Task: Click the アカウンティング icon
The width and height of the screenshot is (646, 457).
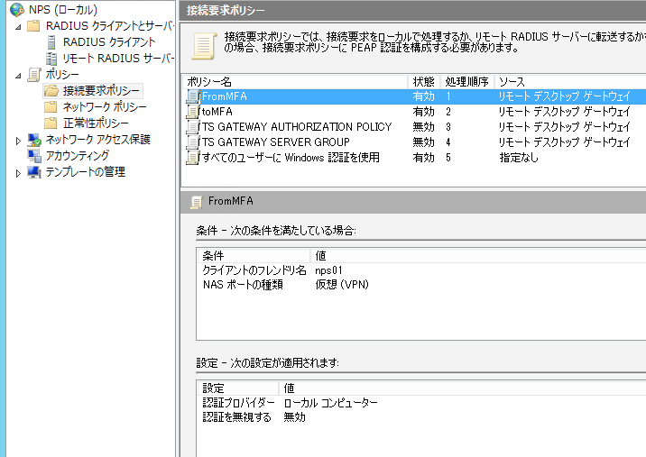Action: click(x=34, y=156)
